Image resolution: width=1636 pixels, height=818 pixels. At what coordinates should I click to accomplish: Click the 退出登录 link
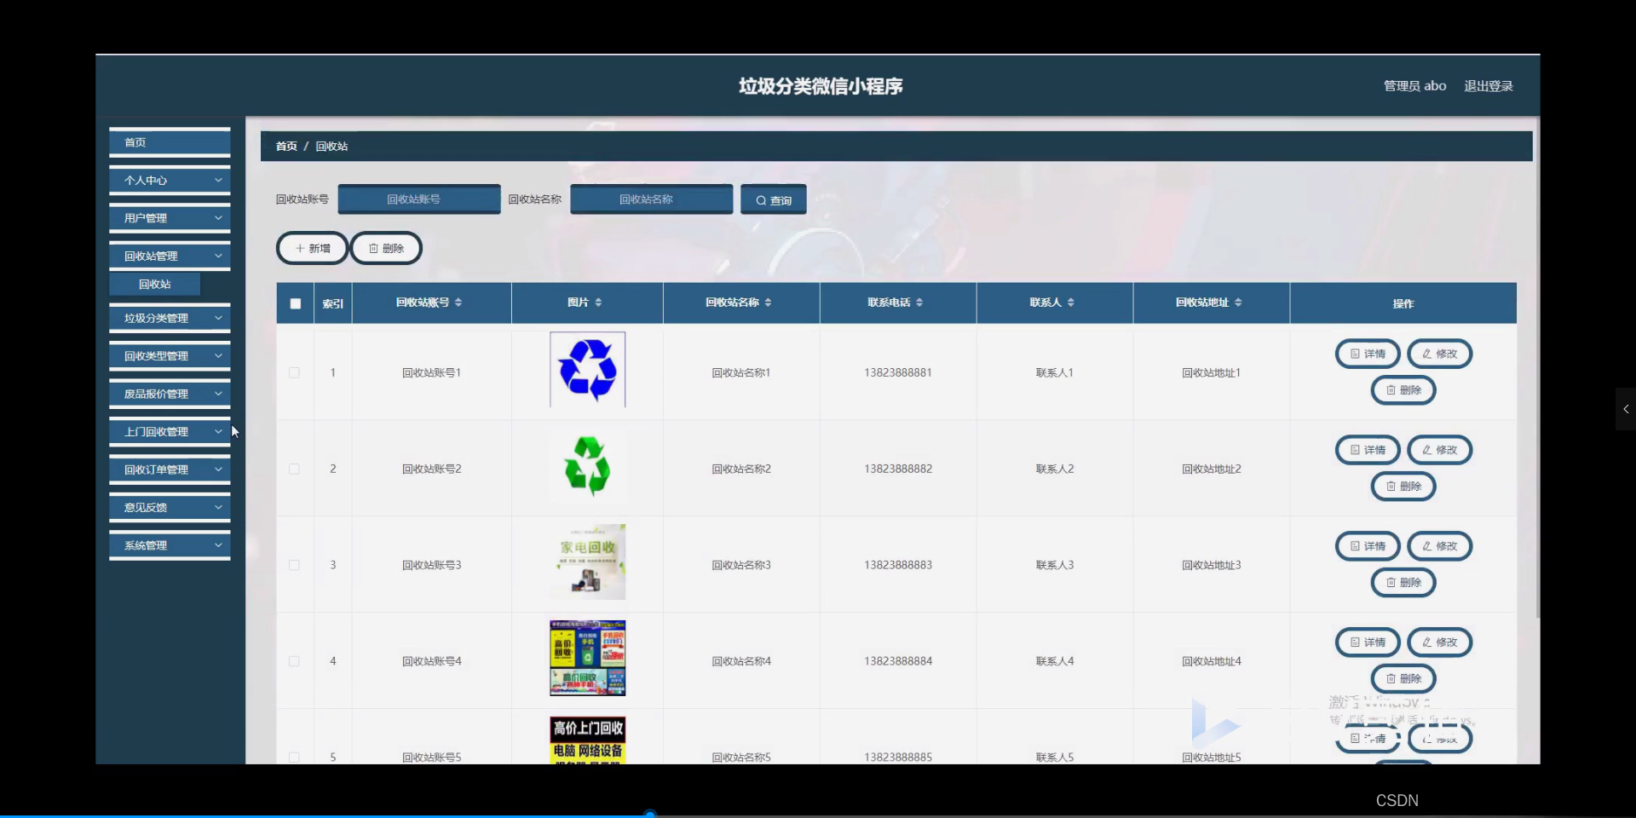[1488, 85]
